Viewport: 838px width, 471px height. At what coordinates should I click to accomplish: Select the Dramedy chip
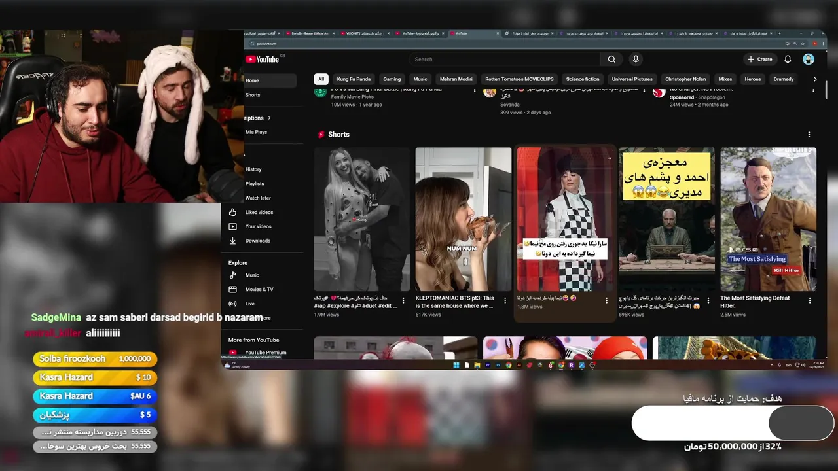point(784,79)
